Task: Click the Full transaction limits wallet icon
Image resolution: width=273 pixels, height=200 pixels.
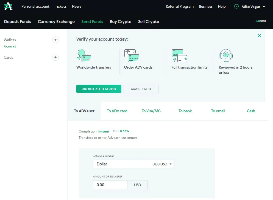Action: [x=179, y=56]
